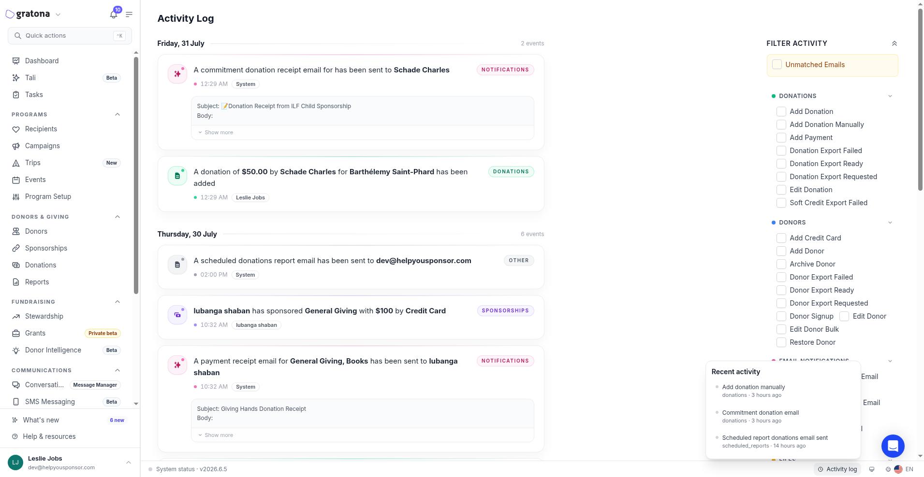The width and height of the screenshot is (924, 477).
Task: Click the Activity log button
Action: click(837, 469)
